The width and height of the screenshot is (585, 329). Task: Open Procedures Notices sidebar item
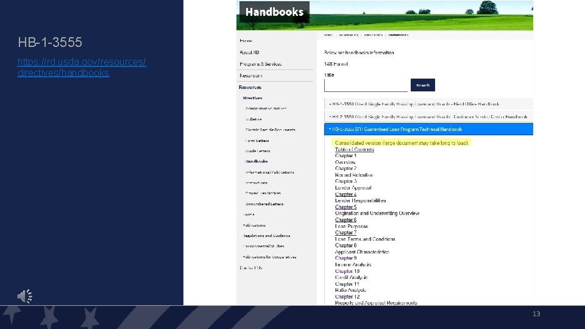point(263,193)
